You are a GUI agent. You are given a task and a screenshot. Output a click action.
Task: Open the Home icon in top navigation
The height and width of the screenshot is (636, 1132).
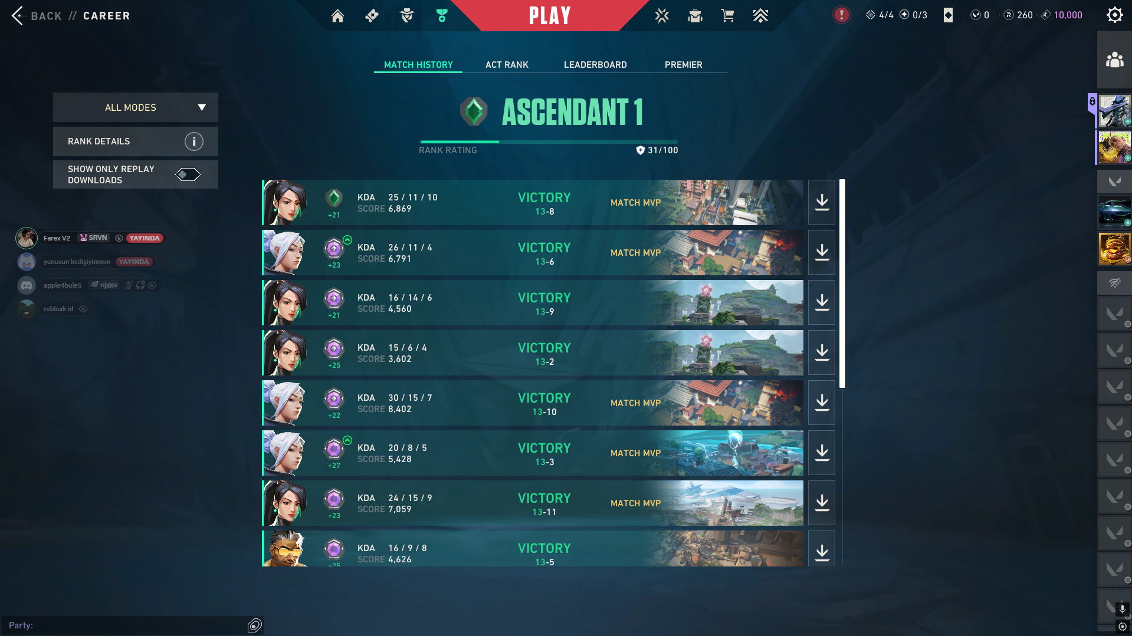[x=337, y=15]
